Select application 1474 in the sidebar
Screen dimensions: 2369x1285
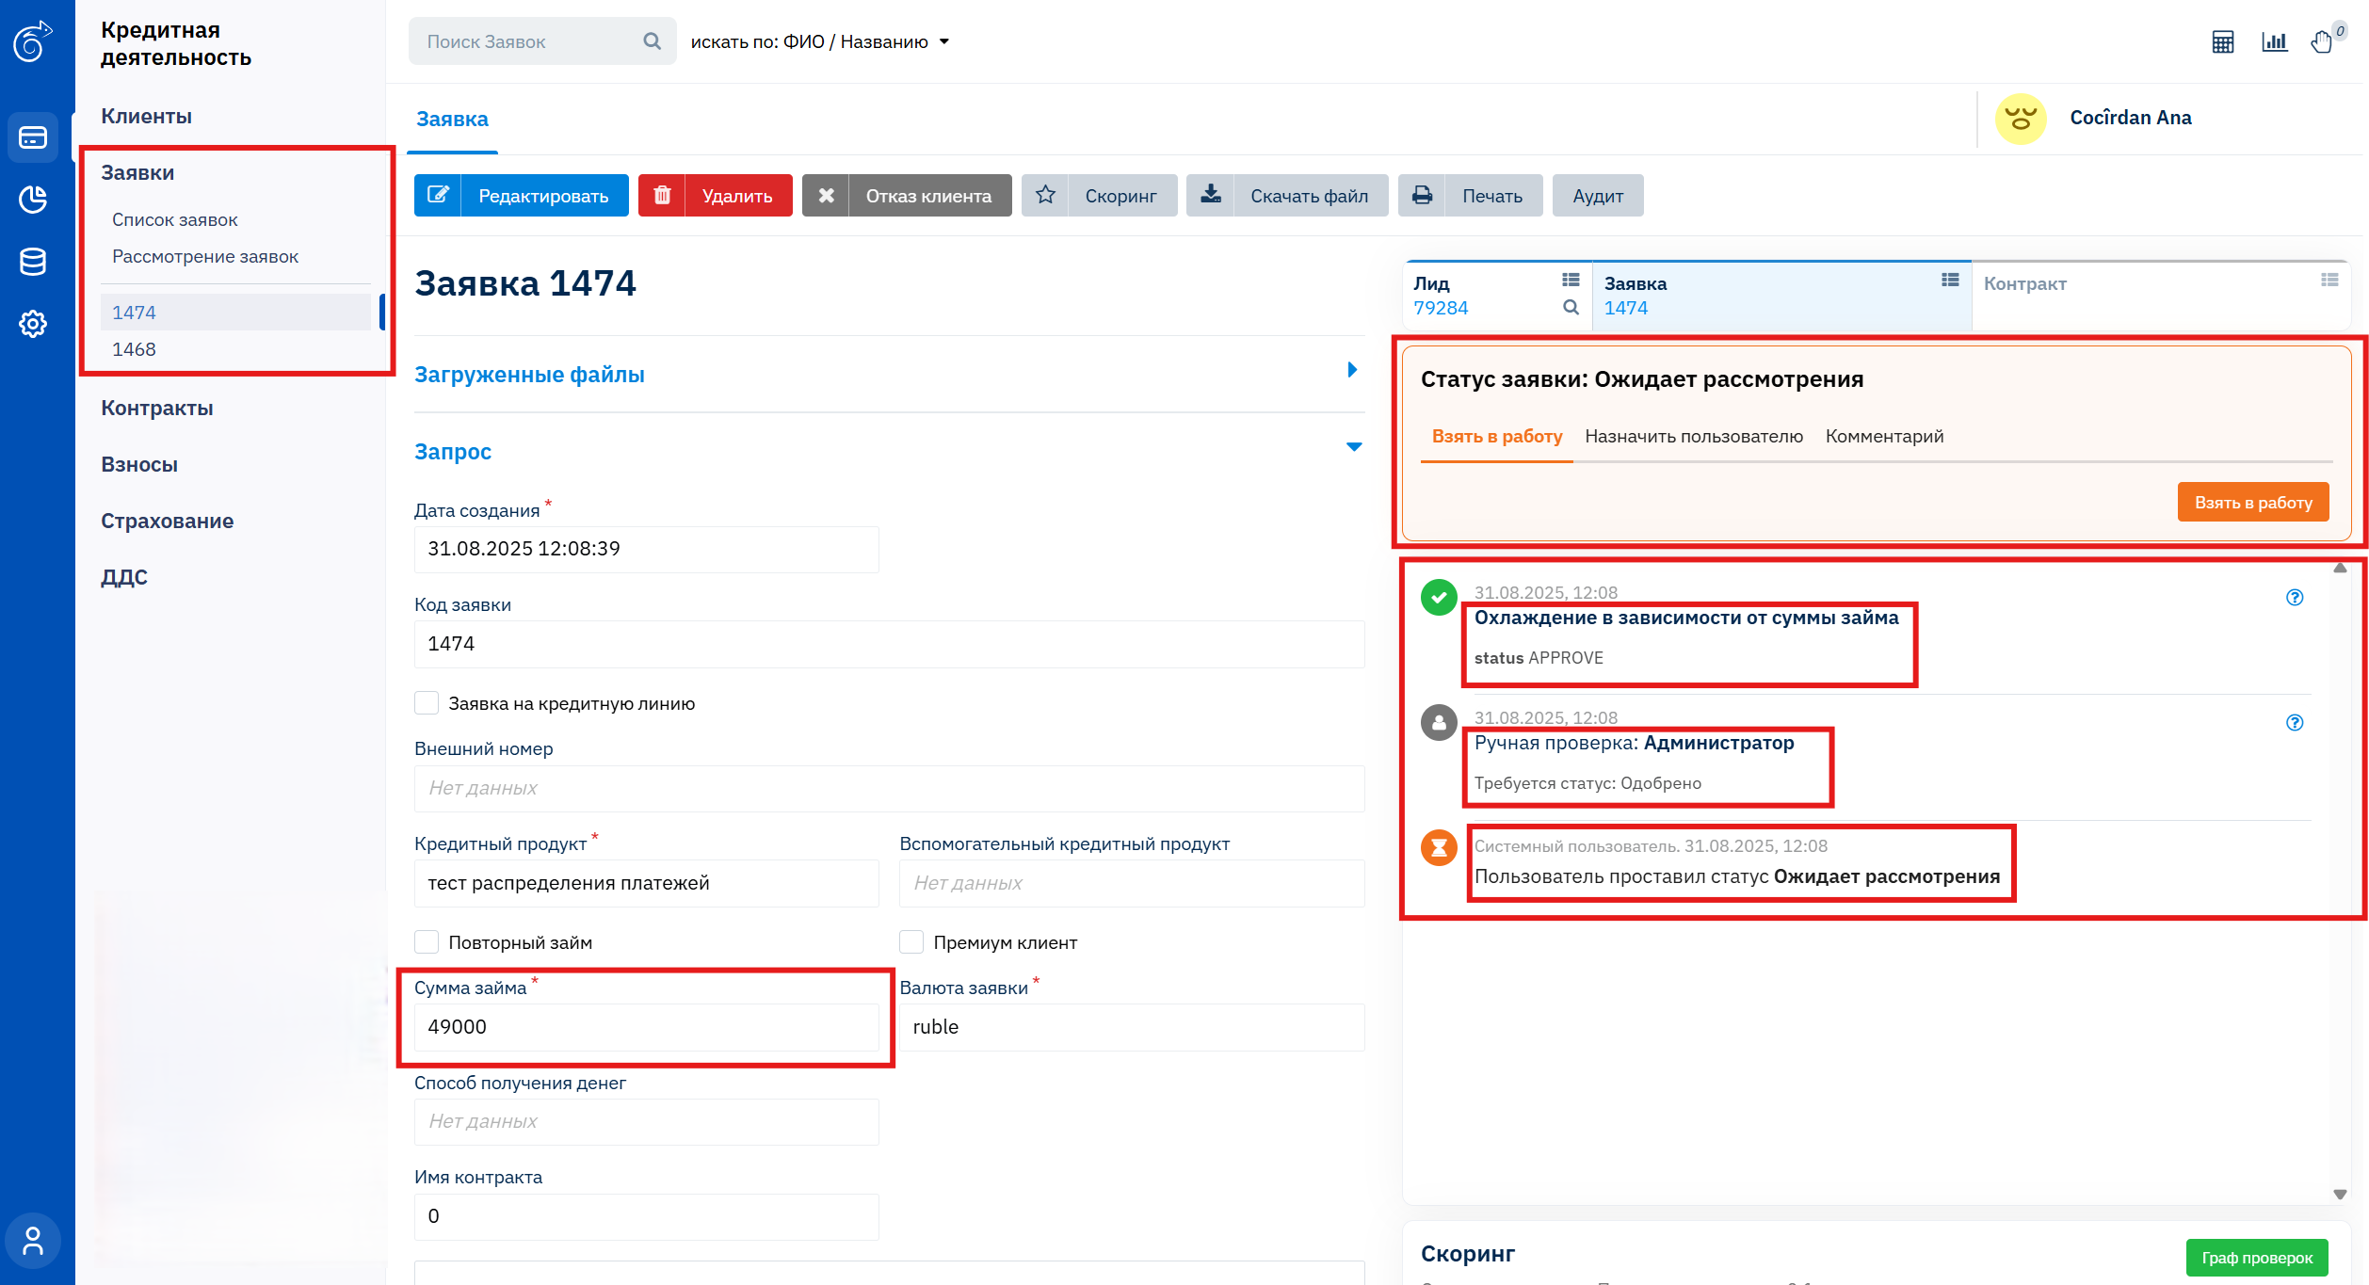pyautogui.click(x=235, y=312)
